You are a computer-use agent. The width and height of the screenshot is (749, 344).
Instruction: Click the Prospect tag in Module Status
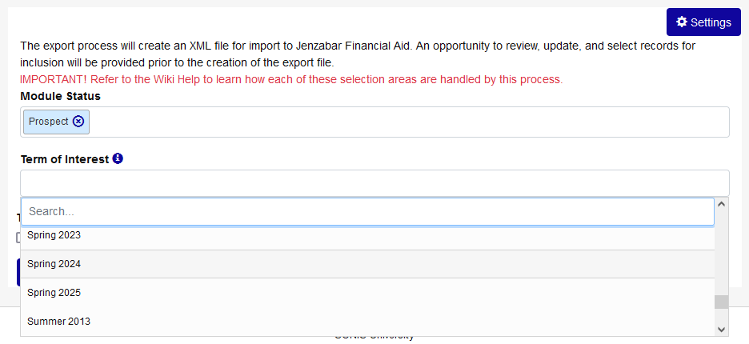pos(48,122)
